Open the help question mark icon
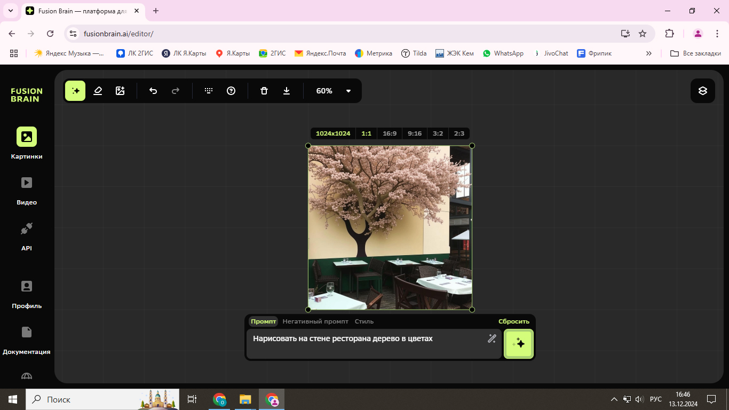The width and height of the screenshot is (729, 410). click(x=231, y=91)
